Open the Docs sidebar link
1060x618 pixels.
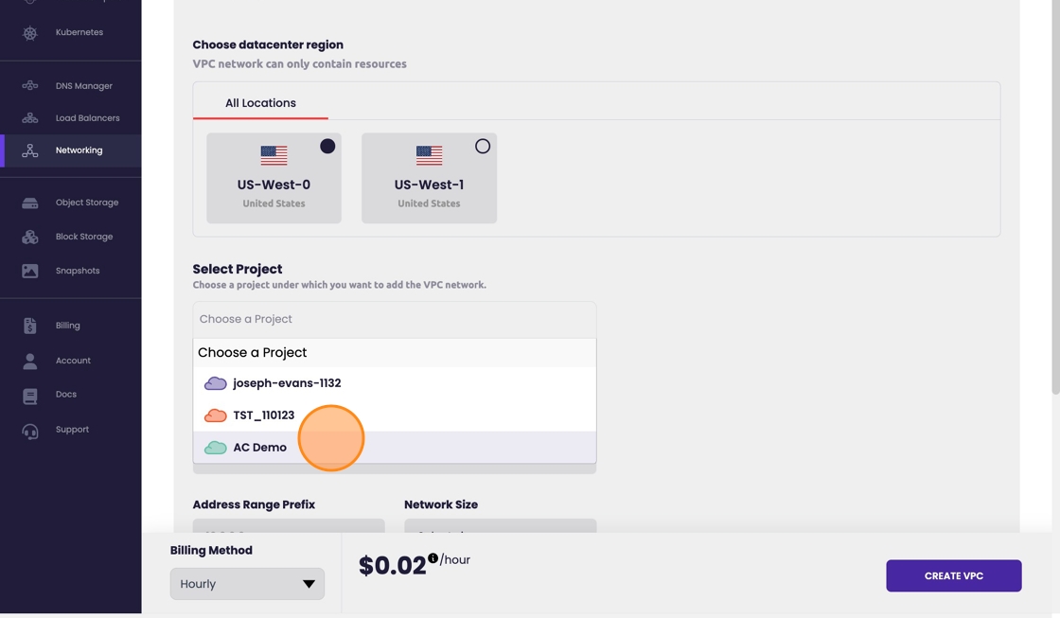(65, 395)
